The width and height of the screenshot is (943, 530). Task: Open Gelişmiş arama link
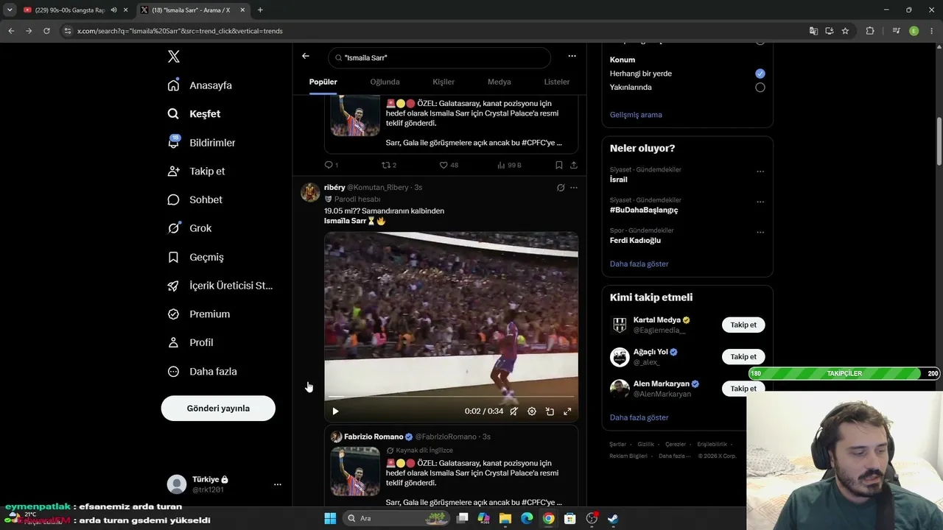point(636,115)
